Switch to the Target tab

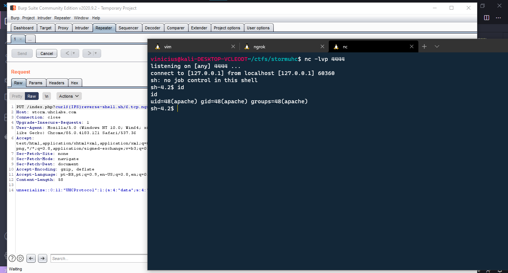(x=46, y=28)
